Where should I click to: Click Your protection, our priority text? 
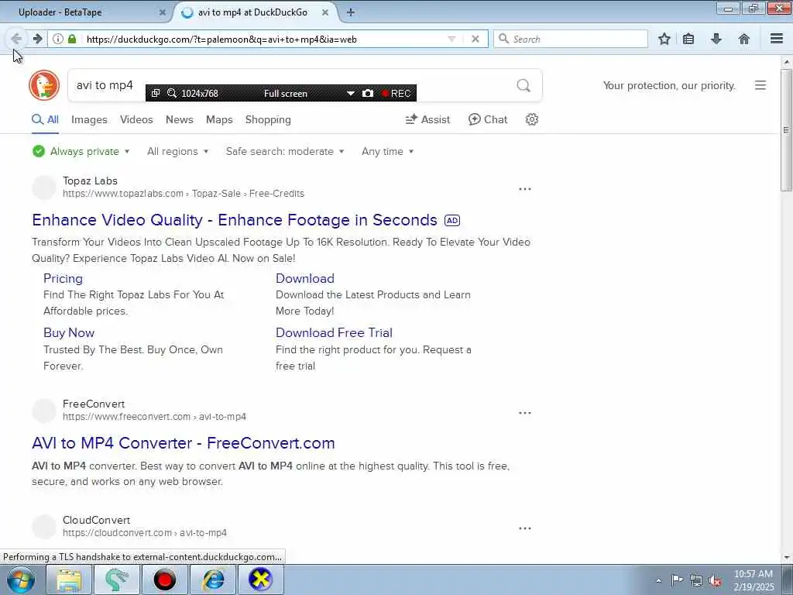(x=669, y=85)
